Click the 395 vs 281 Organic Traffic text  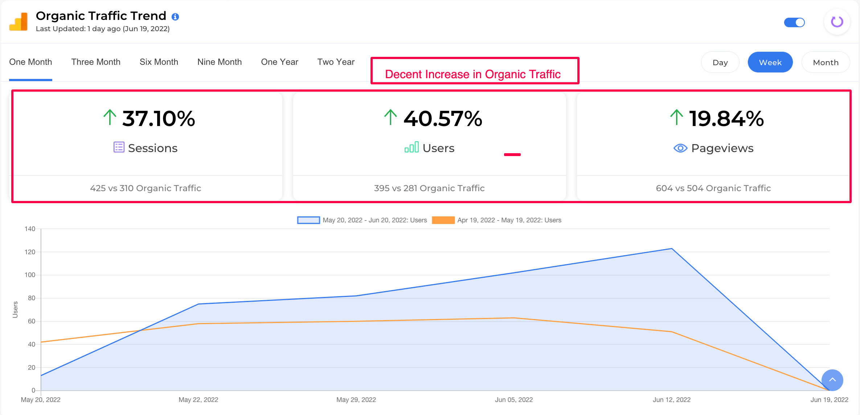pos(429,188)
